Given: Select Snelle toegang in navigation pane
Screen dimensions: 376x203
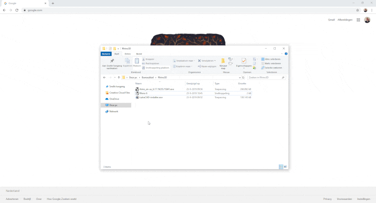Looking at the screenshot, I should pos(117,86).
